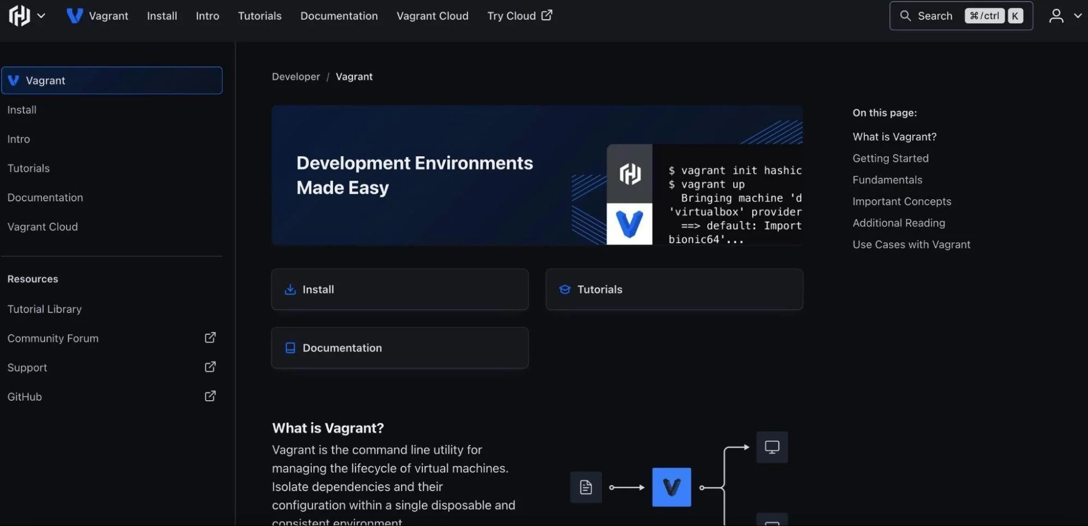Jump to Additional Reading section

tap(899, 223)
